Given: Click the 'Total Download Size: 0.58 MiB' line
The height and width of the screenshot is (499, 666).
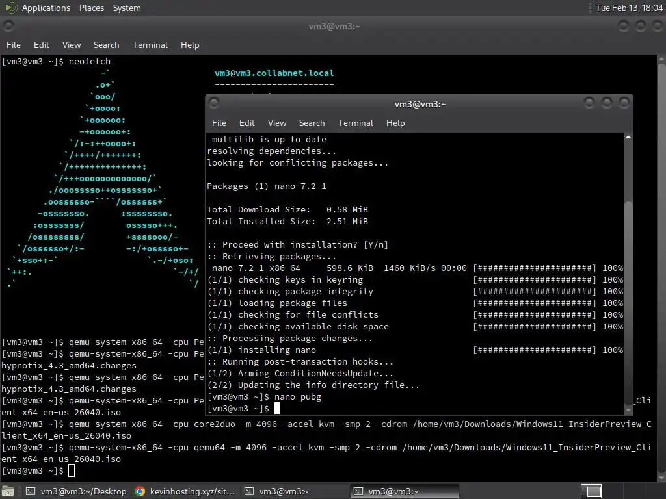Looking at the screenshot, I should click(x=287, y=210).
